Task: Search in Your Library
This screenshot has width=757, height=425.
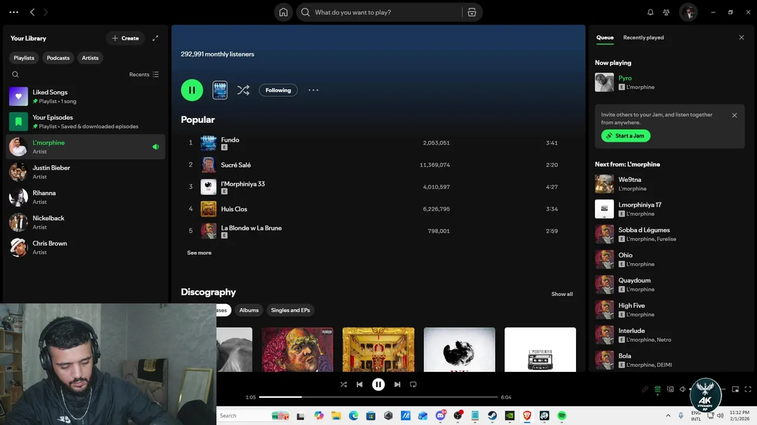Action: click(15, 74)
